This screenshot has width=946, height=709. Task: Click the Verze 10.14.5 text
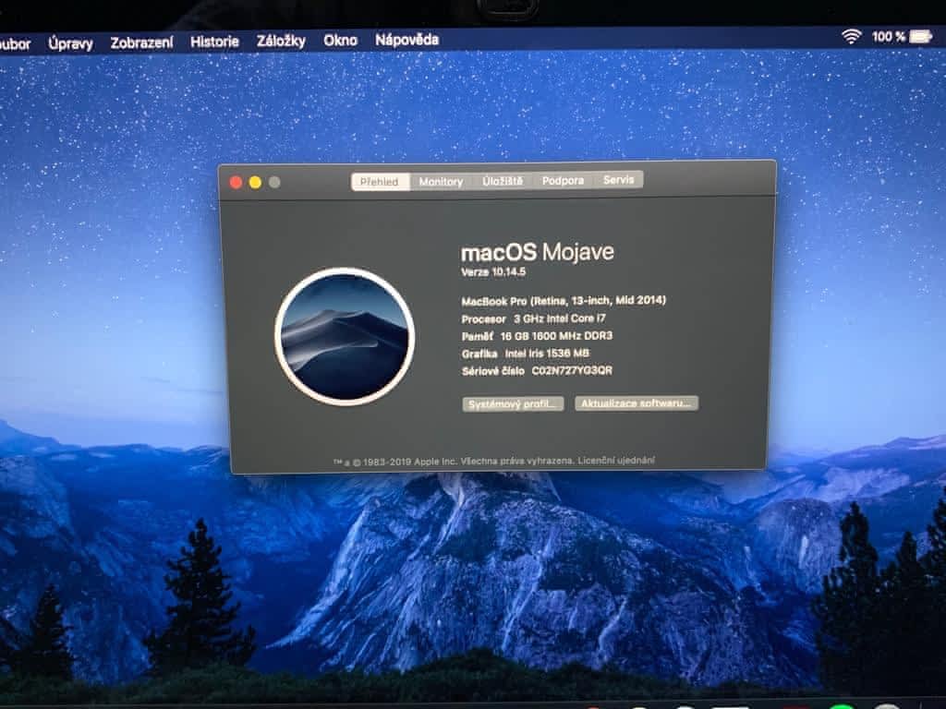click(493, 272)
